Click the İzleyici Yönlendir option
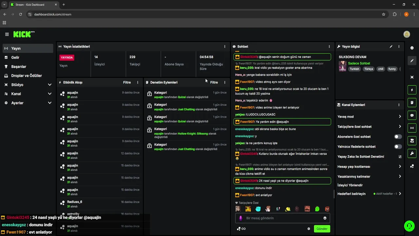Image resolution: width=419 pixels, height=236 pixels. (x=350, y=185)
